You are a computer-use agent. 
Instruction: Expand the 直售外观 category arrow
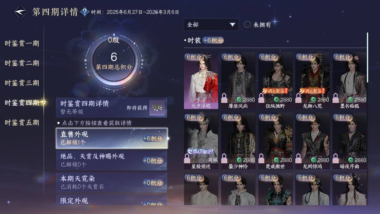click(x=168, y=138)
